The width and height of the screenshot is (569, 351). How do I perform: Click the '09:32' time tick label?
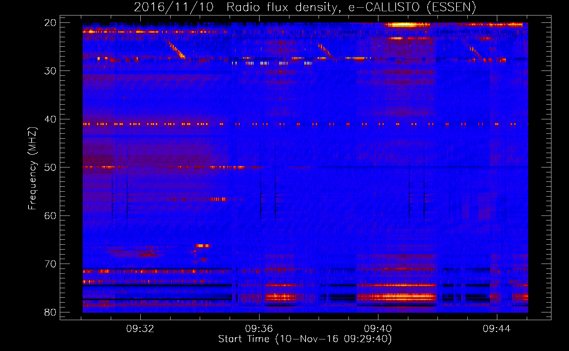point(140,329)
